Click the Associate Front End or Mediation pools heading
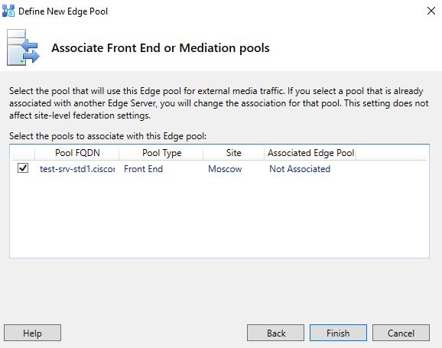This screenshot has height=348, width=442. pyautogui.click(x=161, y=48)
